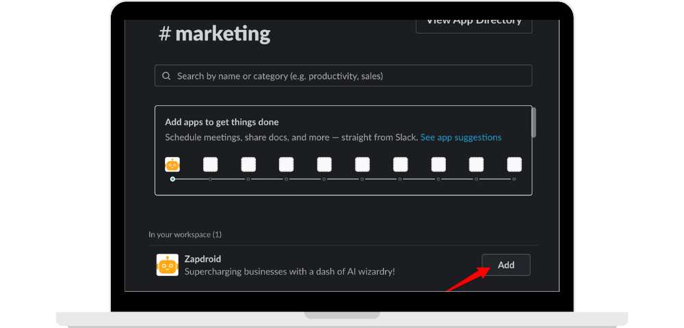The height and width of the screenshot is (328, 684).
Task: Focus the search by name or category field
Action: [343, 76]
